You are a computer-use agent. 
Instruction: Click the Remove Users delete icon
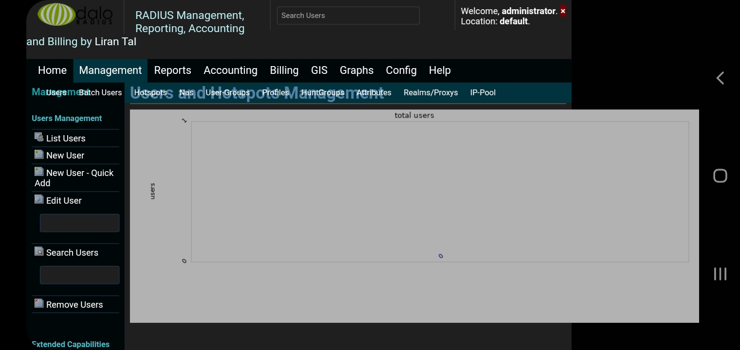tap(39, 303)
